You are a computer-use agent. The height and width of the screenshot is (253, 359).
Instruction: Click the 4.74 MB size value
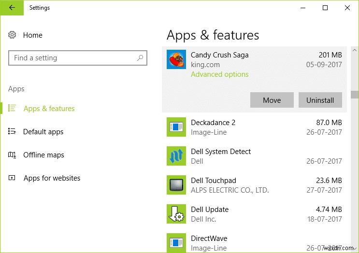click(329, 210)
